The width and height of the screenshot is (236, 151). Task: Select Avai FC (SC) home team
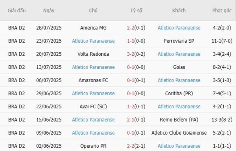(x=93, y=106)
